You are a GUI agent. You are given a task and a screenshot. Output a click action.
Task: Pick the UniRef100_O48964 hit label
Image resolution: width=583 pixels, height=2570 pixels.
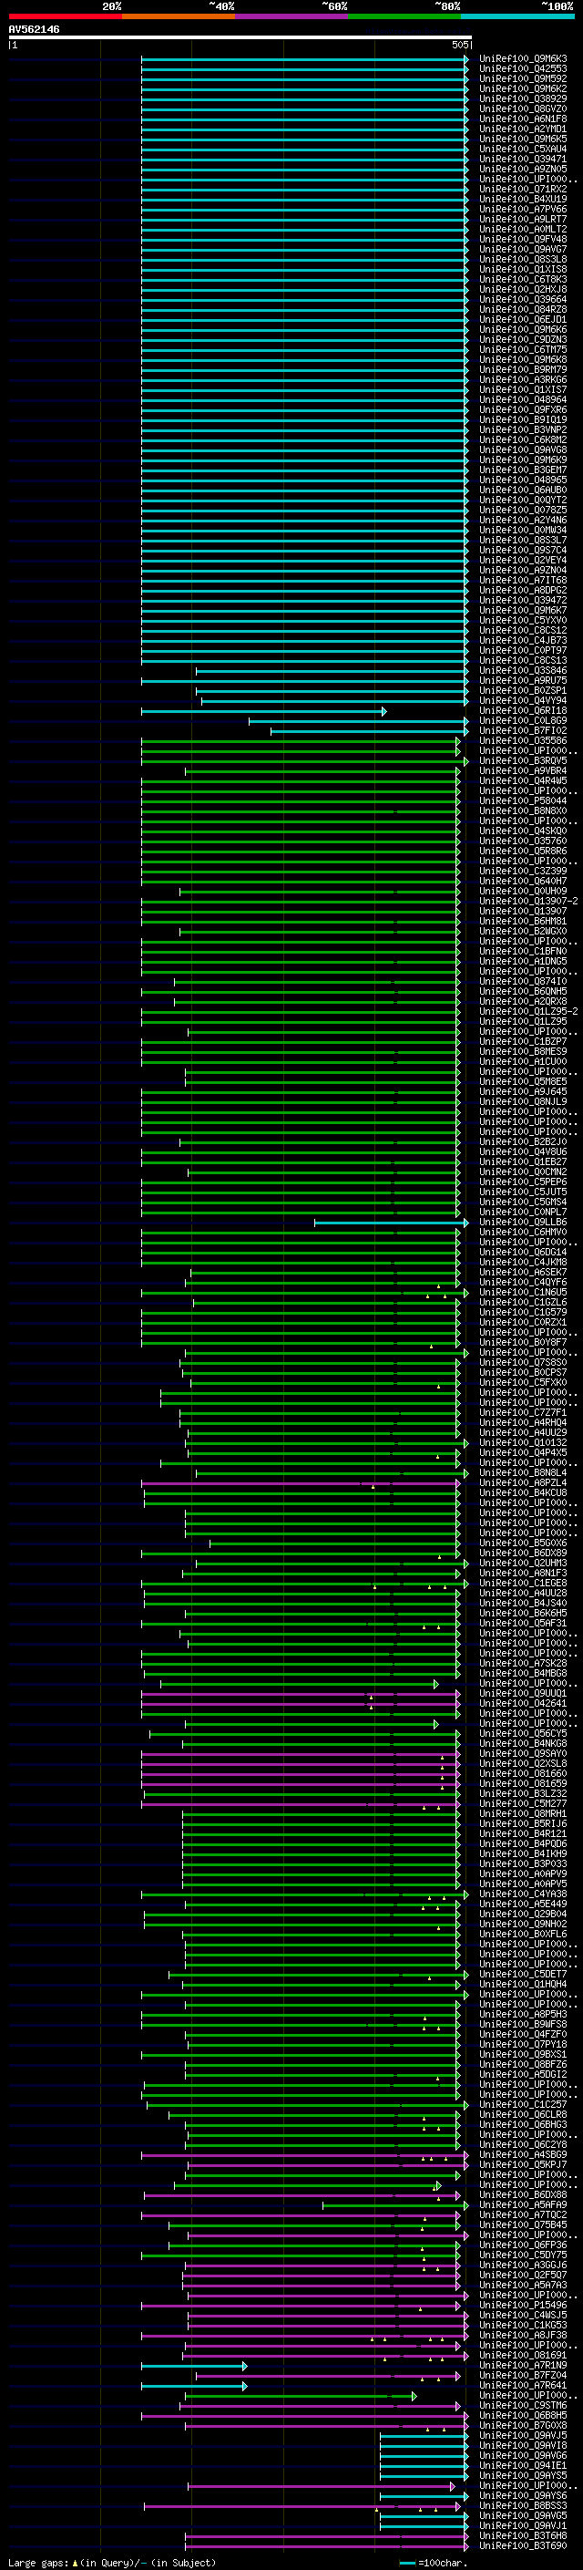tap(522, 400)
